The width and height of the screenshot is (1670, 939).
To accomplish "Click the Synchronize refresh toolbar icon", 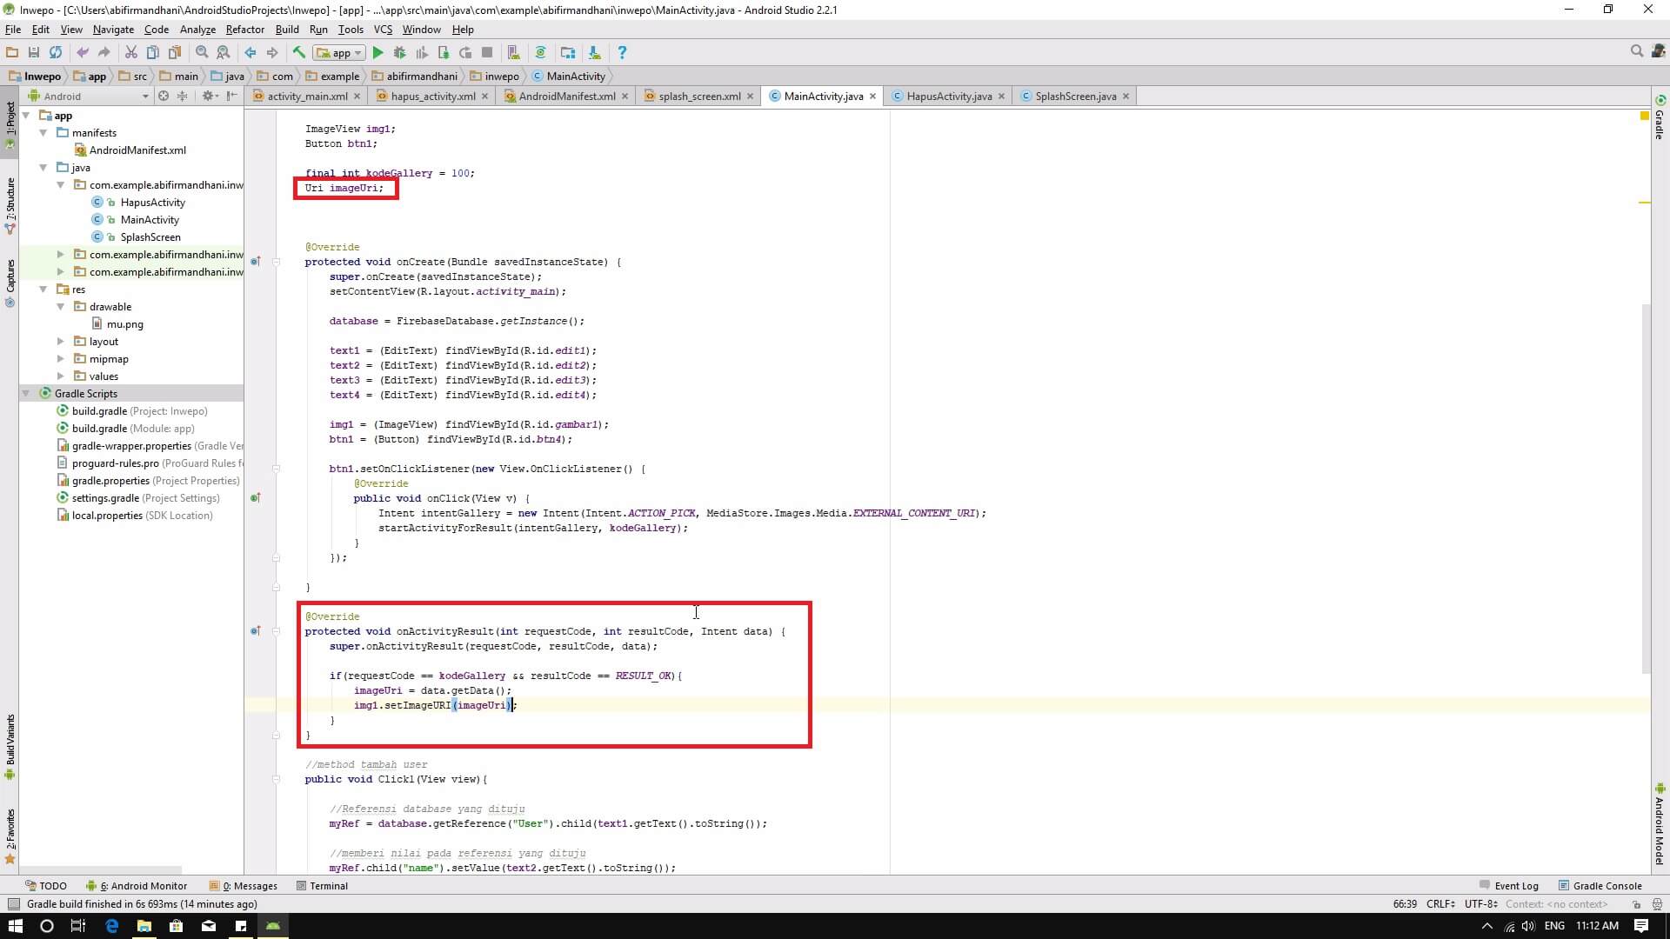I will (56, 53).
